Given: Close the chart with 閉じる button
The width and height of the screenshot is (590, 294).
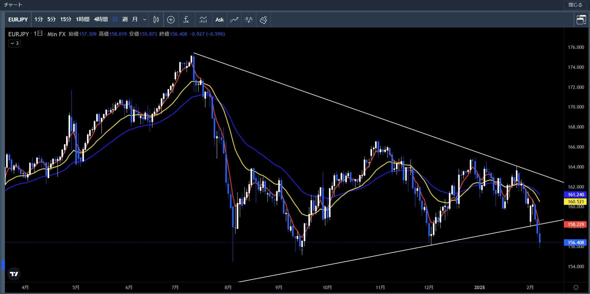Looking at the screenshot, I should click(x=575, y=5).
